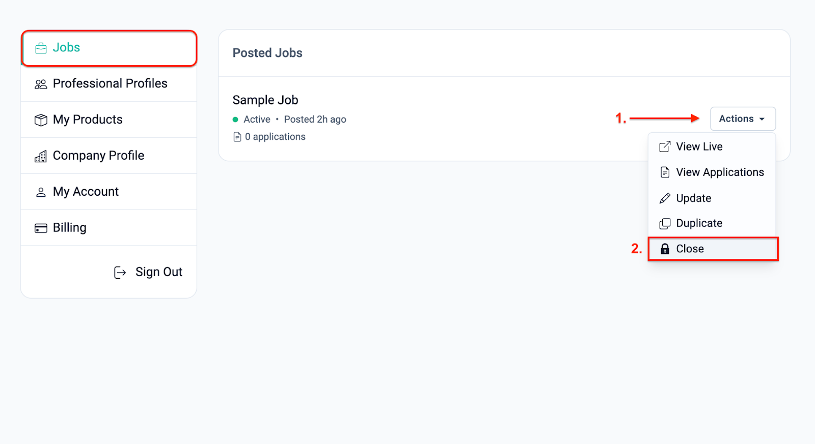Click the box icon beside My Products

pos(41,120)
